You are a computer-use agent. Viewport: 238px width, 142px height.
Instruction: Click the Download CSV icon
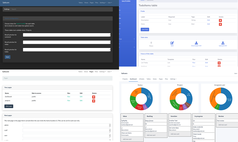coord(195,43)
